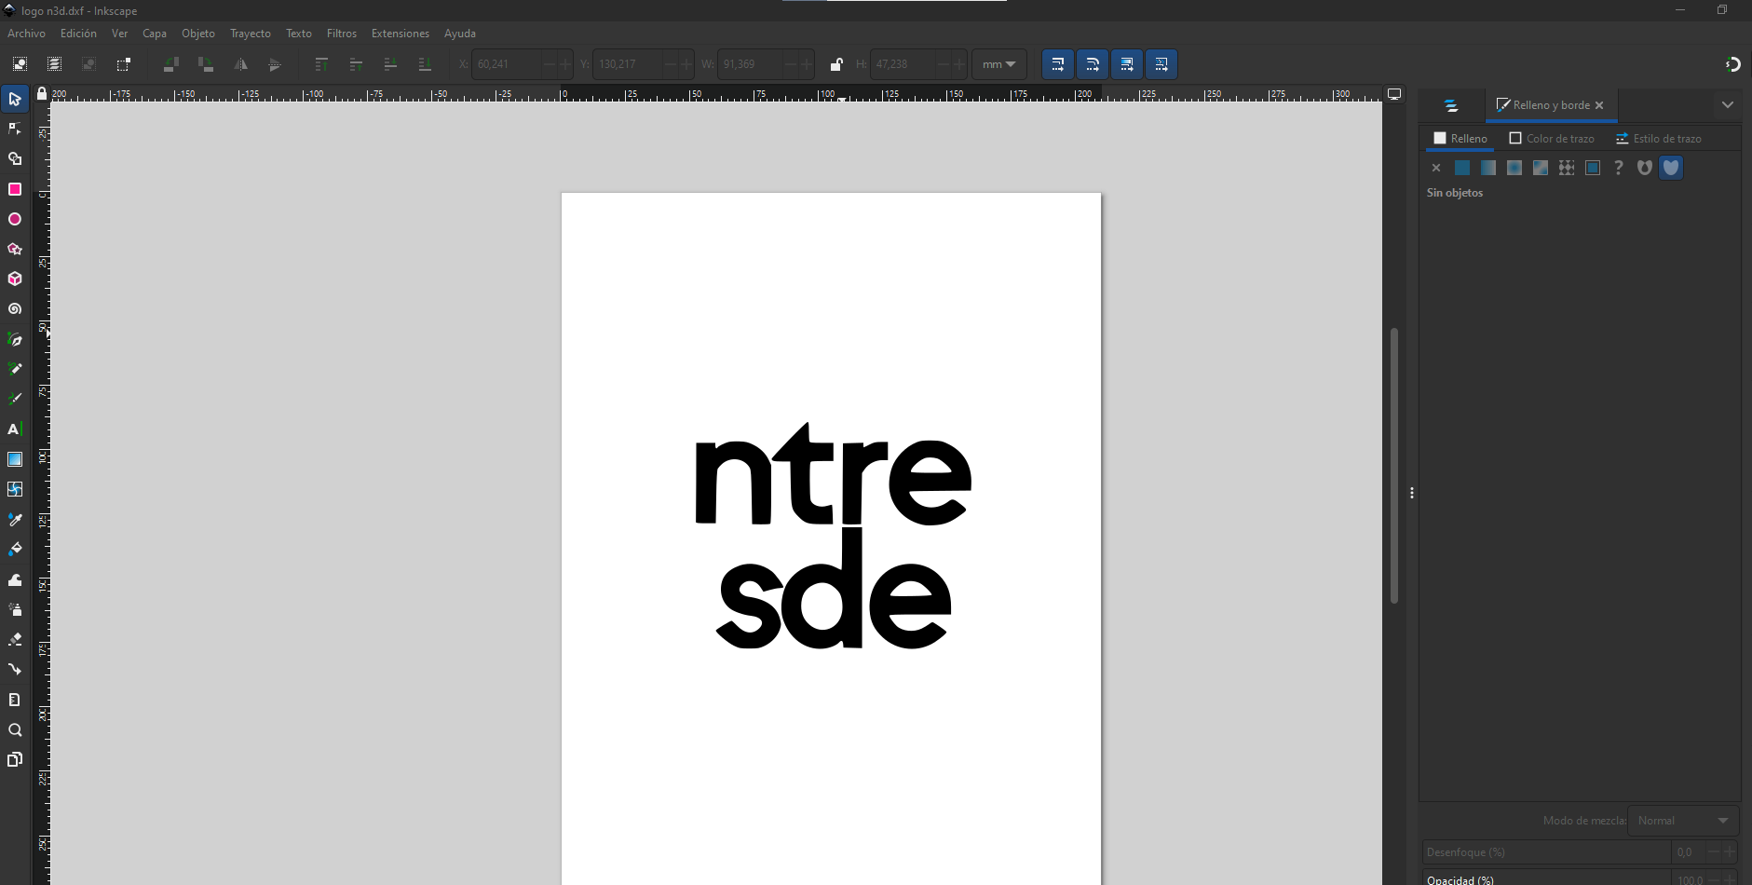Toggle the ruler guide lock
This screenshot has height=885, width=1752.
(x=42, y=93)
